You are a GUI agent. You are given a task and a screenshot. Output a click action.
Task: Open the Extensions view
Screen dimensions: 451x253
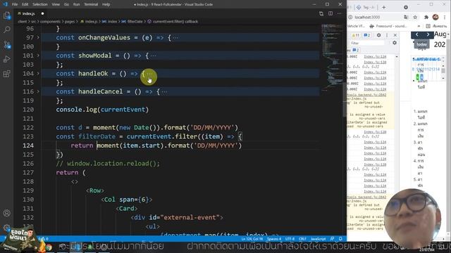point(7,74)
